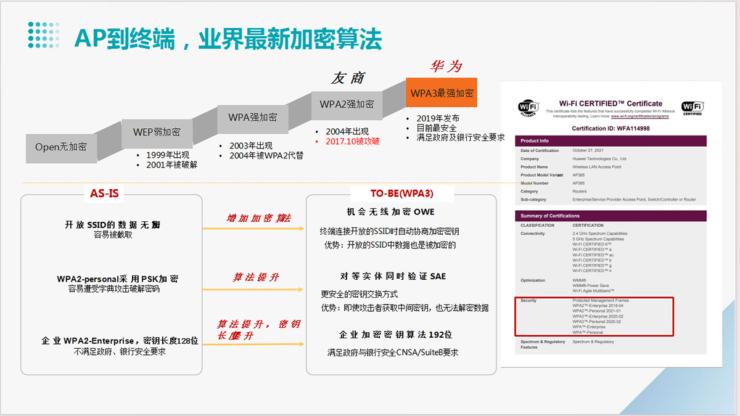This screenshot has width=740, height=416.
Task: Click the '2003年出现' bullet
Action: coord(251,145)
